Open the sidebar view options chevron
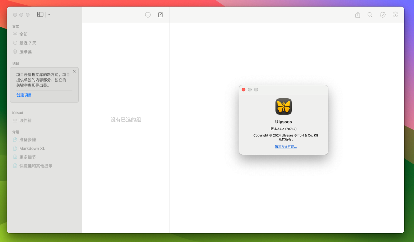 coord(49,15)
